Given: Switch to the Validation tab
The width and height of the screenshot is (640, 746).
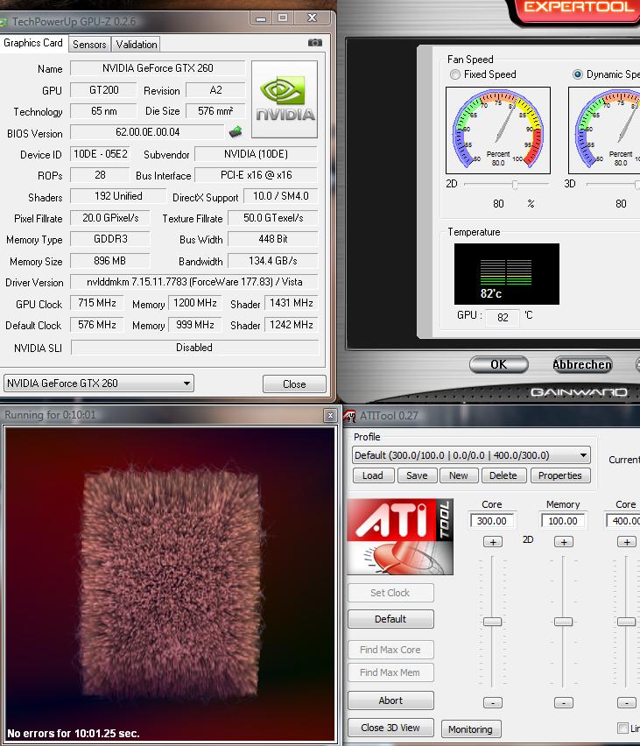Looking at the screenshot, I should click(137, 45).
